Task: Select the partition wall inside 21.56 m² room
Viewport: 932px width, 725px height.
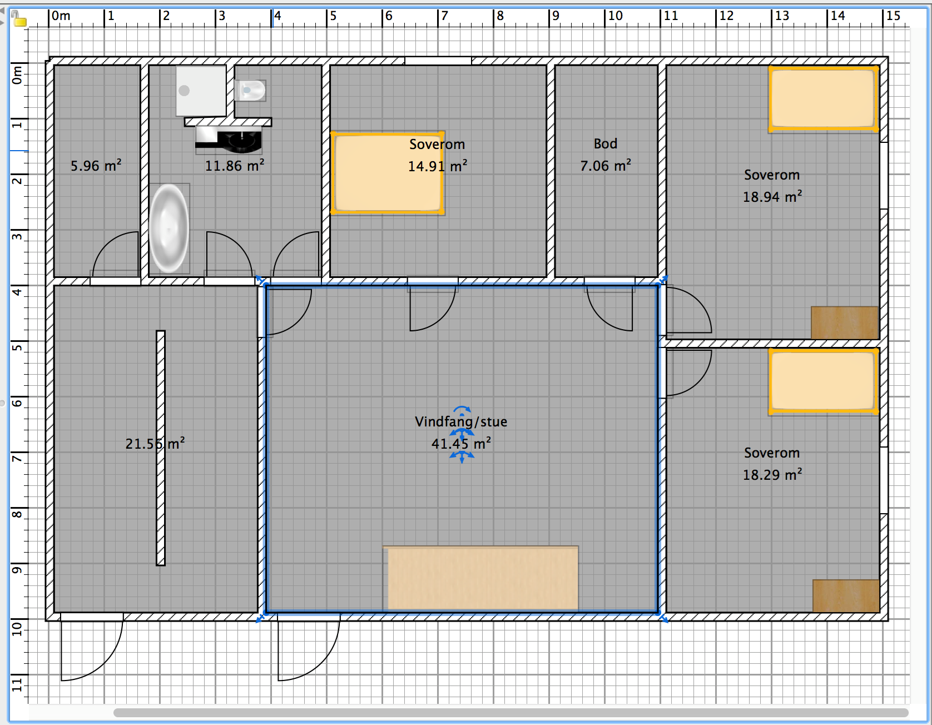Action: (x=161, y=448)
